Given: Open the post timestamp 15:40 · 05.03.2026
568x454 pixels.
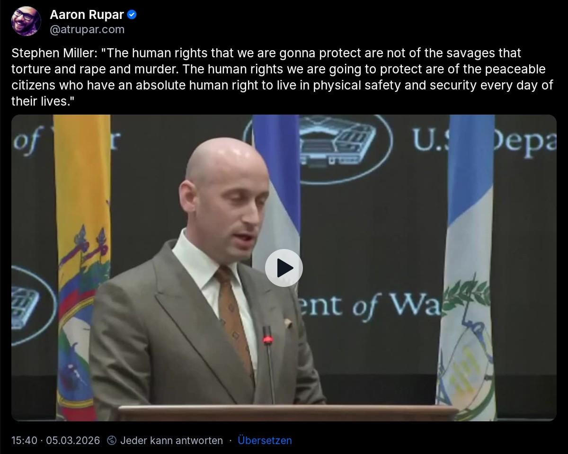Looking at the screenshot, I should coord(56,440).
